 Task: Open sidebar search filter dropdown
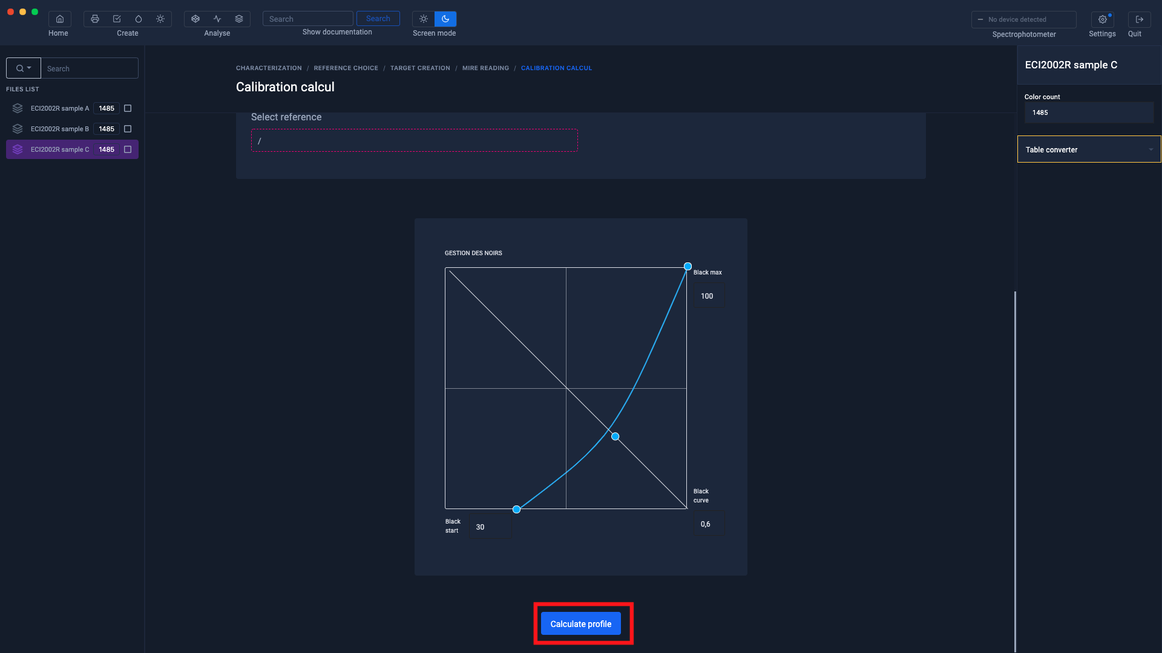[x=24, y=68]
